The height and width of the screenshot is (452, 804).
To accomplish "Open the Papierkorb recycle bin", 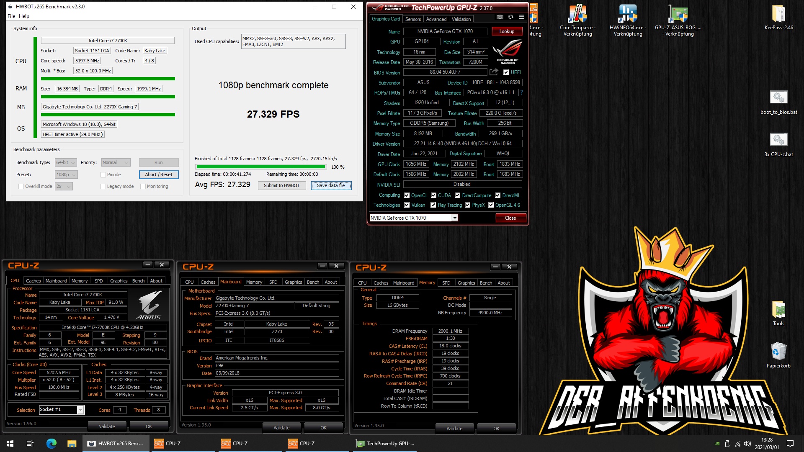I will [x=778, y=355].
